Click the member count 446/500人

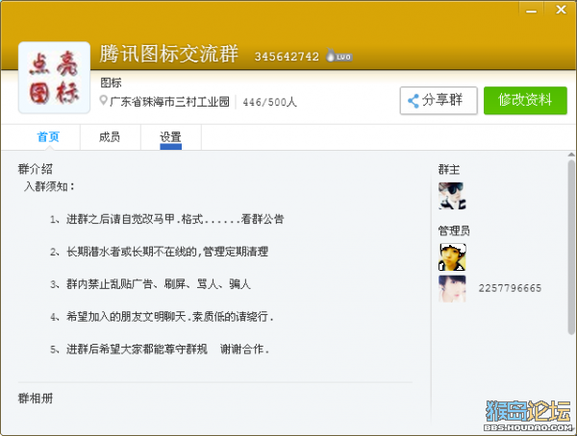pos(269,102)
